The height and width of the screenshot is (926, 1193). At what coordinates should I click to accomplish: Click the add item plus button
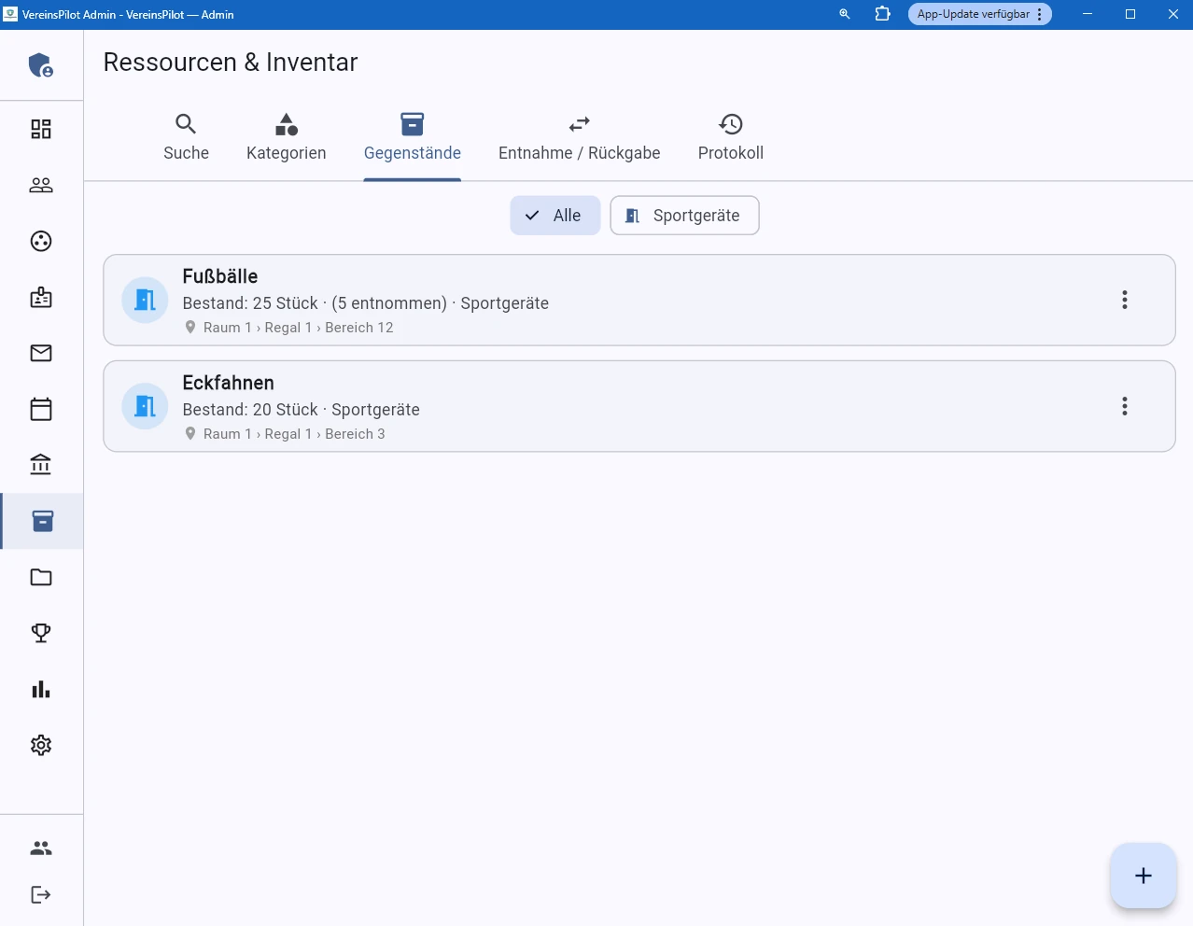[x=1143, y=876]
